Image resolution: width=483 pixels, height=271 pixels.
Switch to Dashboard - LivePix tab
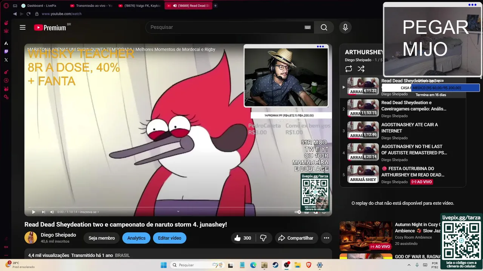coord(42,6)
